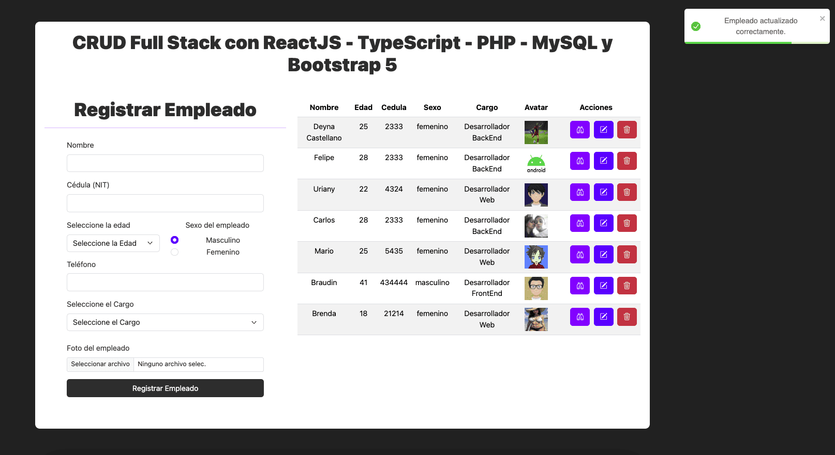Click Carlos's avatar thumbnail
The image size is (835, 455).
(x=536, y=226)
